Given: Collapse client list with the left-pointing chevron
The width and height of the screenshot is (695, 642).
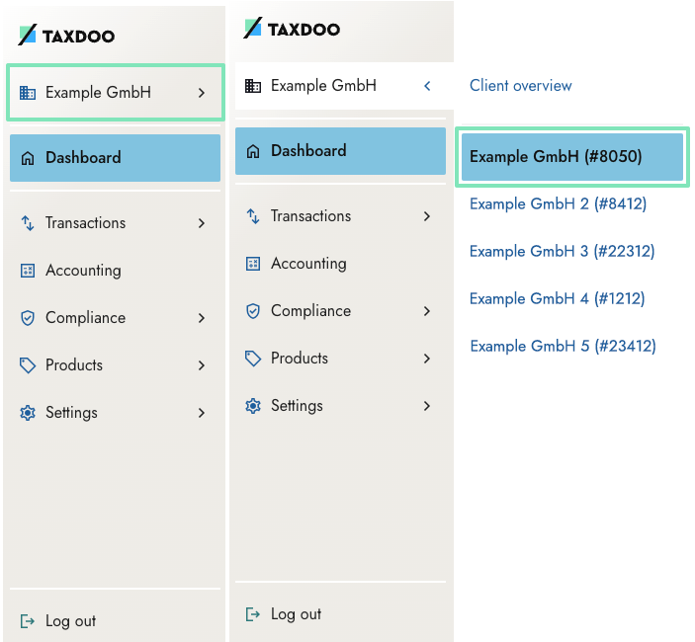Looking at the screenshot, I should (427, 86).
